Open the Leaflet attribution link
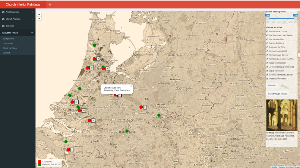This screenshot has height=168, width=300. tap(275, 167)
